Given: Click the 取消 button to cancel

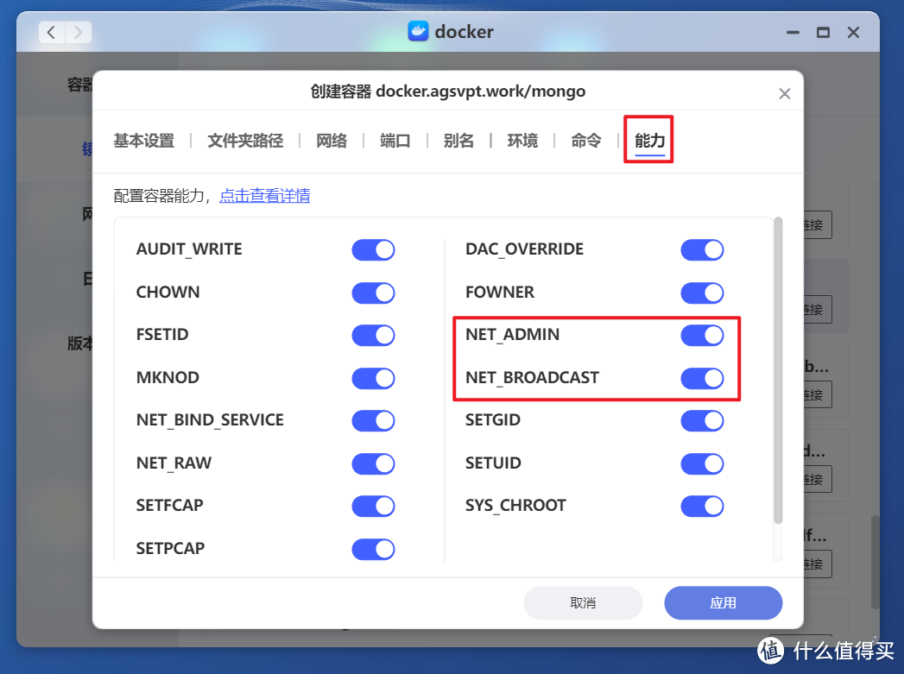Looking at the screenshot, I should pyautogui.click(x=583, y=602).
